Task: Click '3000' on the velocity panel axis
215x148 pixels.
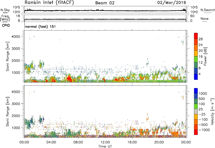Action: click(16, 104)
